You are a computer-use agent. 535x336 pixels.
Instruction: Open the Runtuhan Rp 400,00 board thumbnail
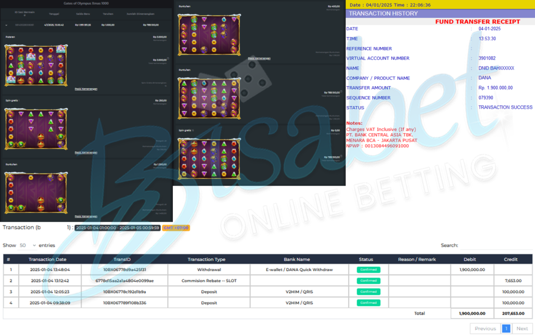coord(209,35)
